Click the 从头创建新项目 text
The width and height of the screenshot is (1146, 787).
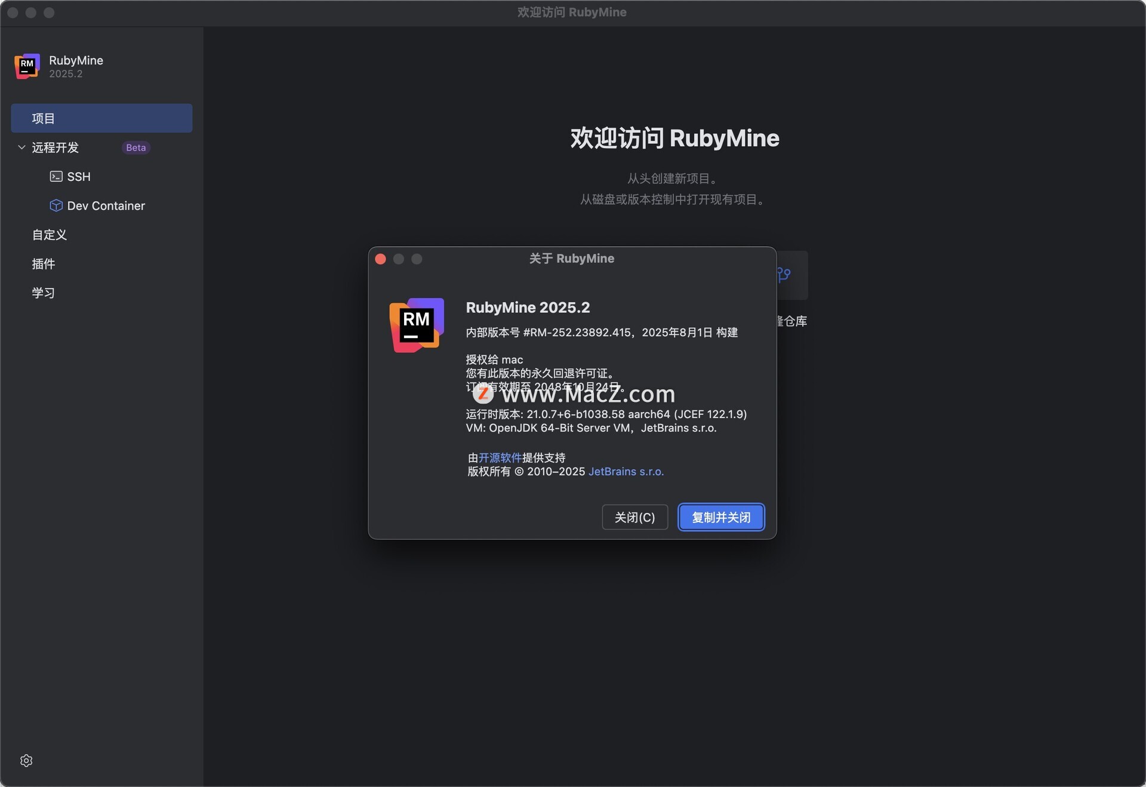click(674, 179)
